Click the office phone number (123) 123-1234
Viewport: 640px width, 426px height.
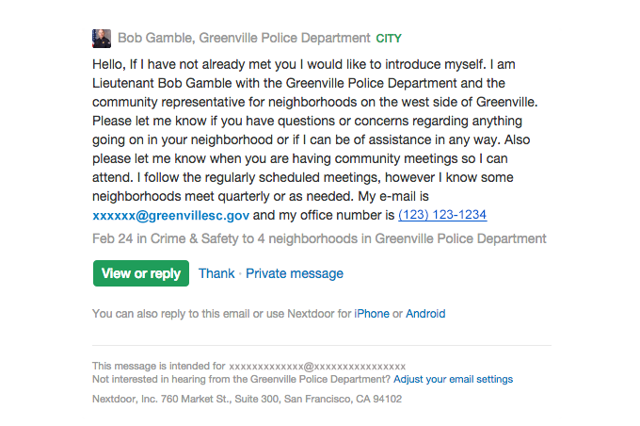(441, 215)
